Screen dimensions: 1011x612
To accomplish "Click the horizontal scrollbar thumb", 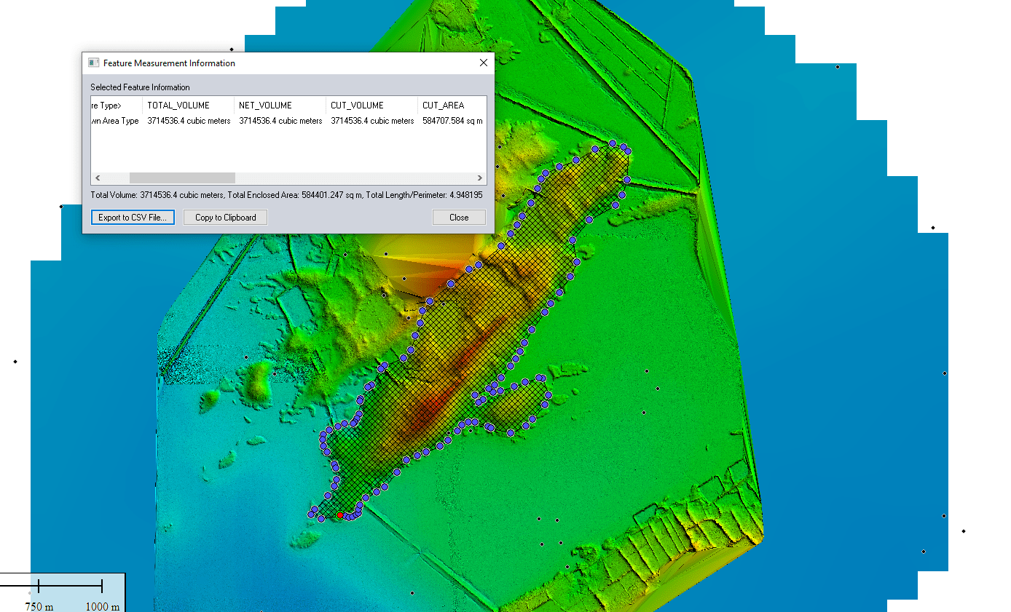I will (182, 178).
